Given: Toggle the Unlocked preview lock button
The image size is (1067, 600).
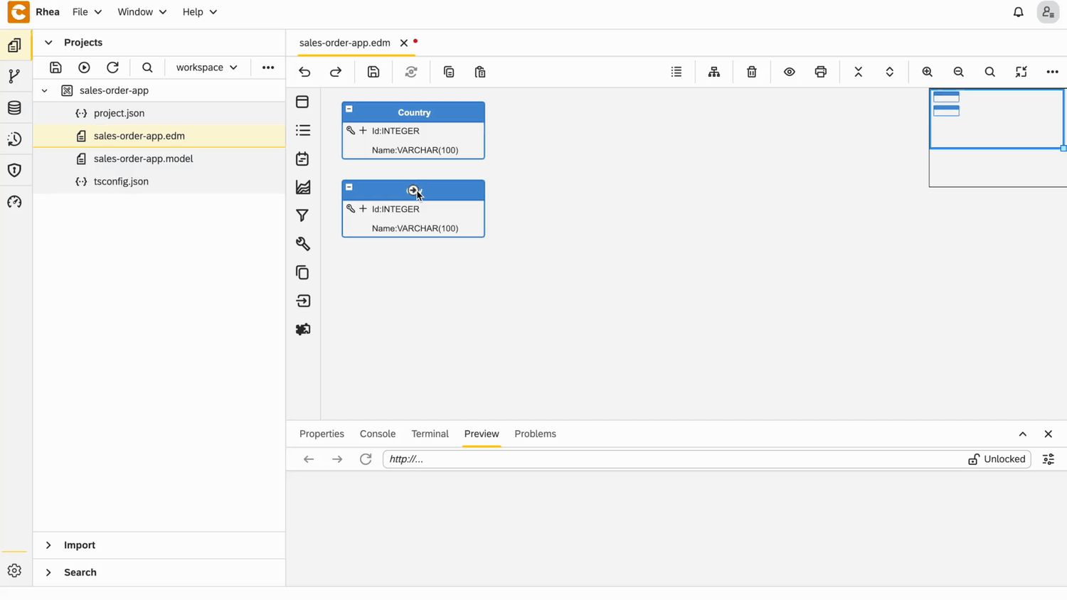Looking at the screenshot, I should 997,459.
